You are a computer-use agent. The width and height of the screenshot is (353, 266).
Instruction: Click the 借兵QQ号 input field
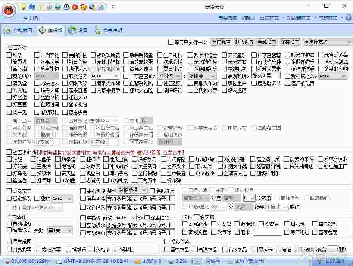coord(141,199)
